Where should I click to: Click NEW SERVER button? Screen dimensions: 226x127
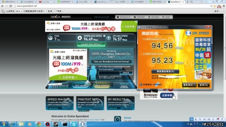coord(102,85)
